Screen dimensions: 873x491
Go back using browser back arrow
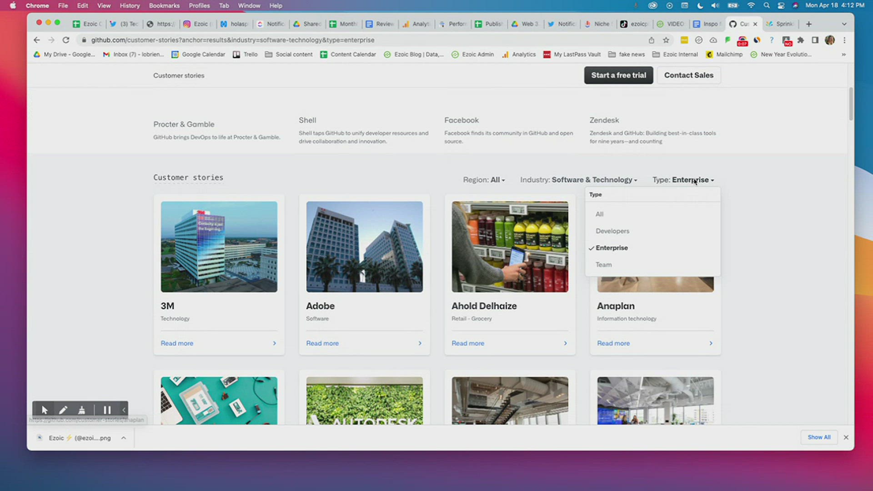coord(37,40)
